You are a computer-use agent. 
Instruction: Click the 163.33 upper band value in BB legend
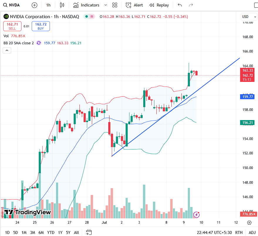point(63,43)
